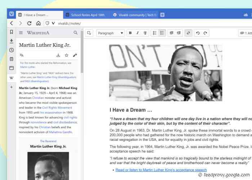Open the Vivaldi menu icon
Image resolution: width=252 pixels, height=180 pixels.
click(x=12, y=14)
